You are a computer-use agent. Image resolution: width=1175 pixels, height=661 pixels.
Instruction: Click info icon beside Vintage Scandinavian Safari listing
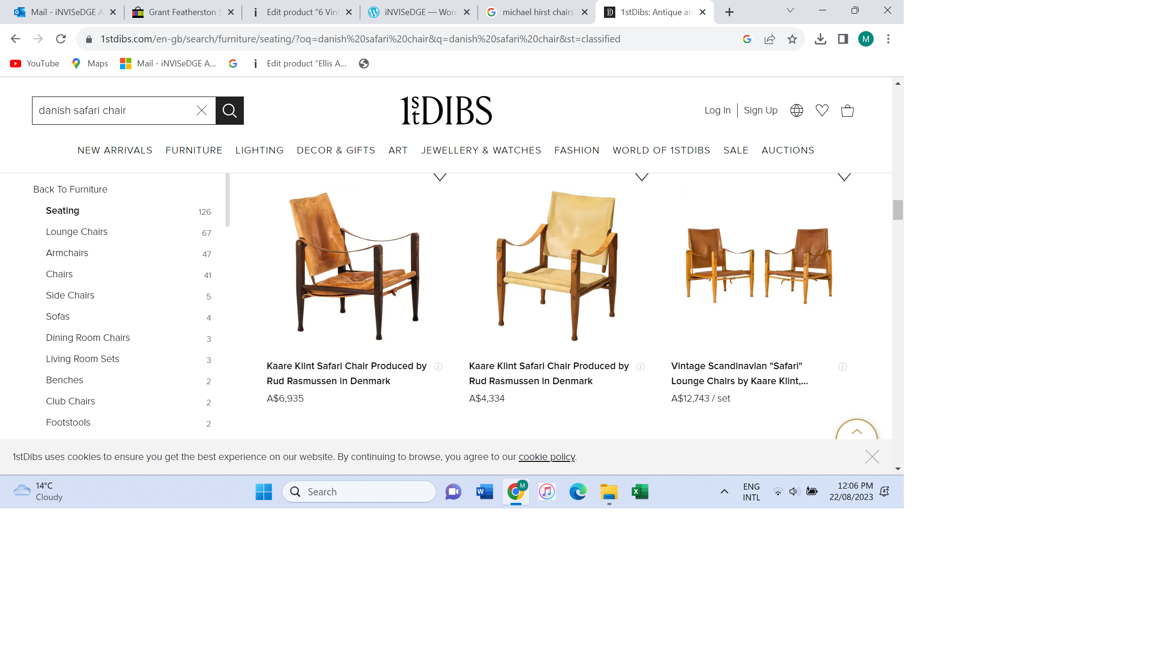pos(842,367)
